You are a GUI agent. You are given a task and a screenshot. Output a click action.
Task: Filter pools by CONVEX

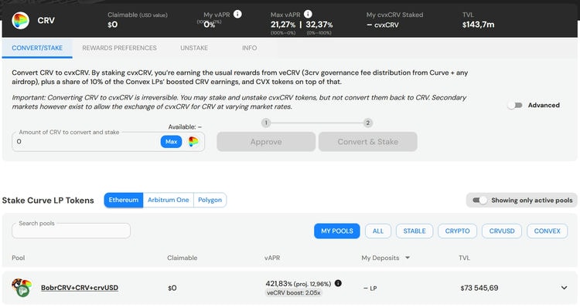coord(548,231)
